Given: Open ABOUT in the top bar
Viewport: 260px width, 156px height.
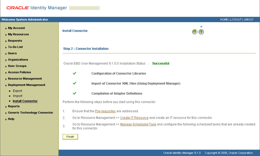Looking at the screenshot, I should (248, 20).
